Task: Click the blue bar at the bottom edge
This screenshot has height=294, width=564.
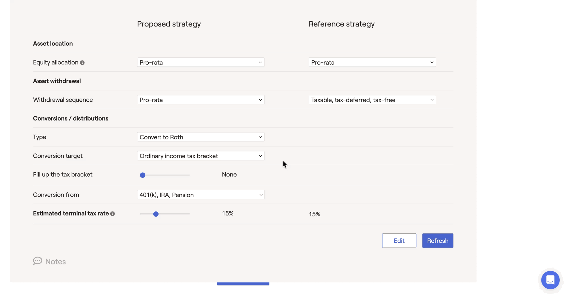Action: pos(243,284)
